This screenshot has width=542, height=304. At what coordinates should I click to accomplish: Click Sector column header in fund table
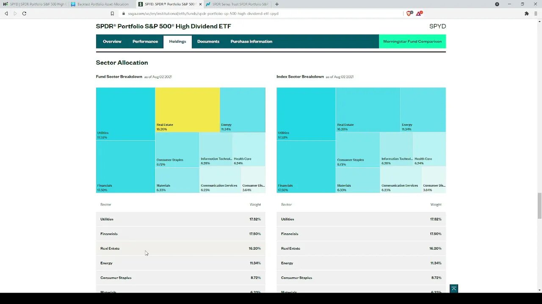[106, 204]
